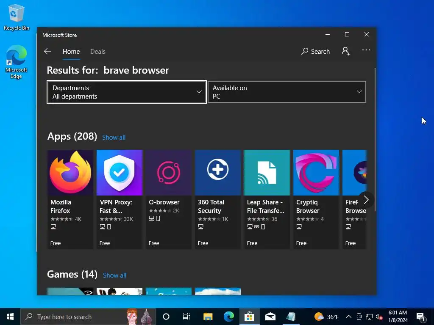Open the three-dot See more menu
434x325 pixels.
366,50
